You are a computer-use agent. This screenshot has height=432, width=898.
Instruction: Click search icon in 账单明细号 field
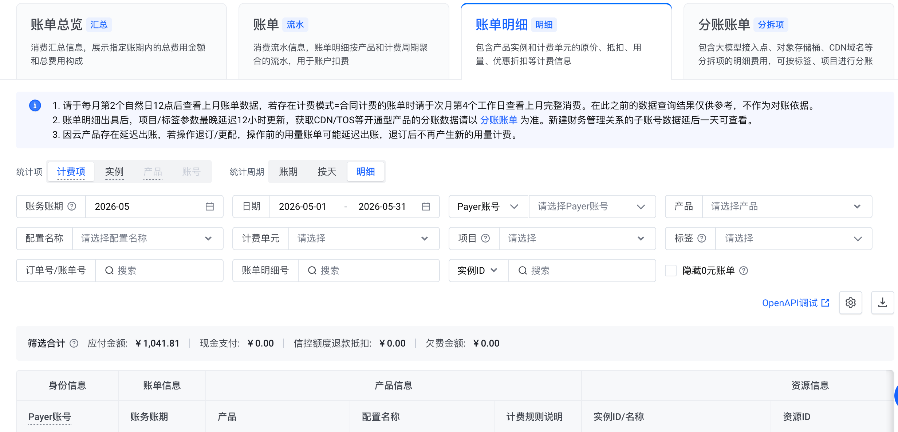[312, 270]
